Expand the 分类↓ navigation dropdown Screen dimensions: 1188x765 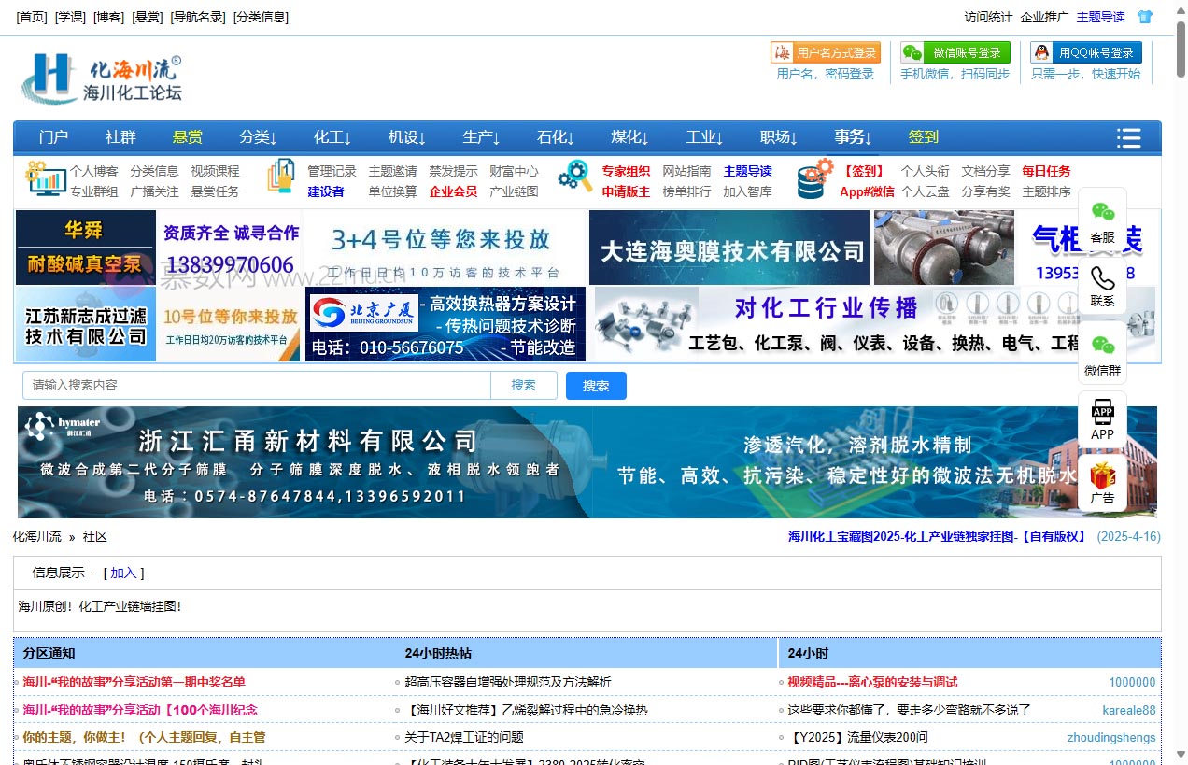tap(258, 137)
